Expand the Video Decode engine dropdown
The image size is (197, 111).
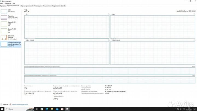[115, 40]
